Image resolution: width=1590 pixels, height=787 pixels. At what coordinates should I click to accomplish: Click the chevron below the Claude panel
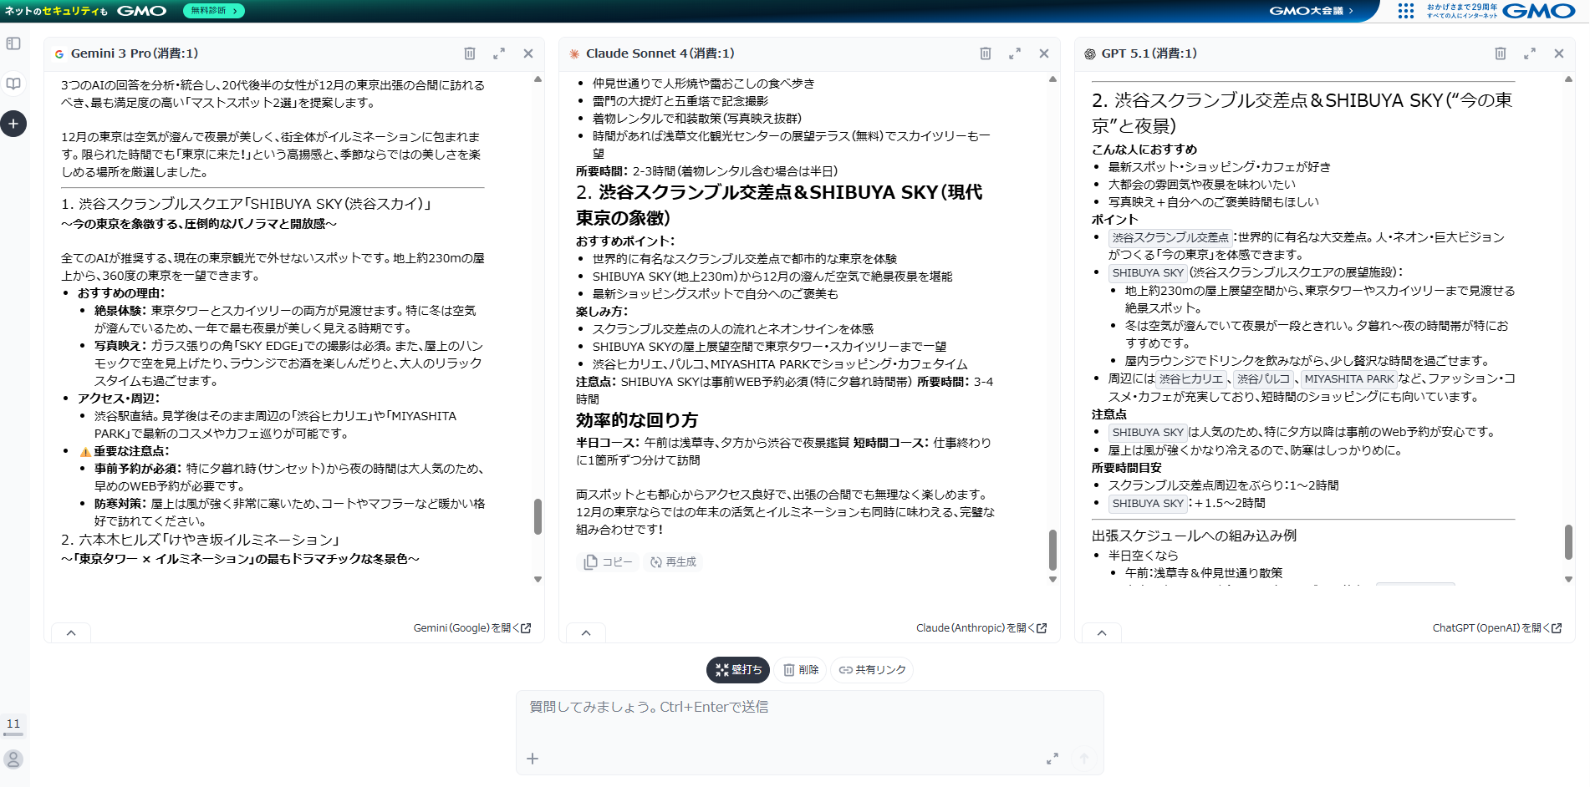pos(586,632)
